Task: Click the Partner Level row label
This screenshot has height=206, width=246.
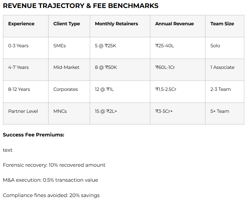Action: pyautogui.click(x=23, y=111)
